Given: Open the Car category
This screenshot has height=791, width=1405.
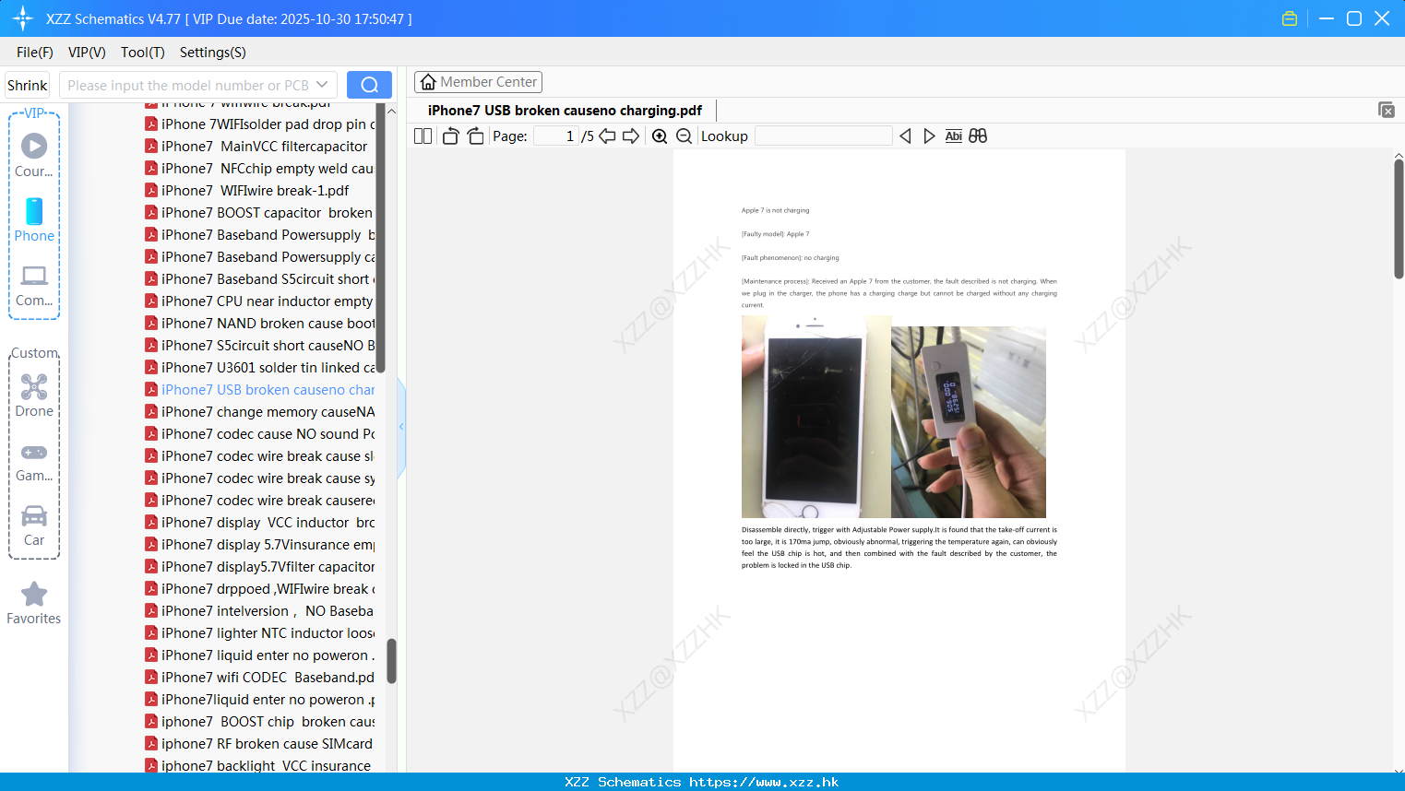Looking at the screenshot, I should (x=34, y=525).
